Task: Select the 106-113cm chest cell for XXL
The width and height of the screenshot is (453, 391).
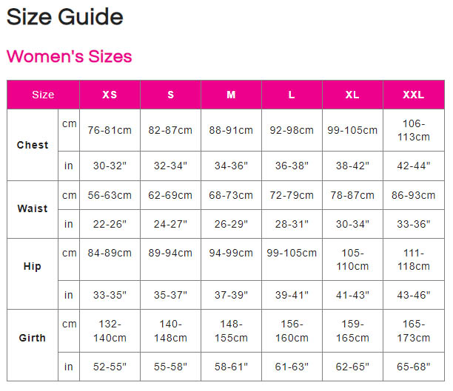Action: pyautogui.click(x=413, y=130)
